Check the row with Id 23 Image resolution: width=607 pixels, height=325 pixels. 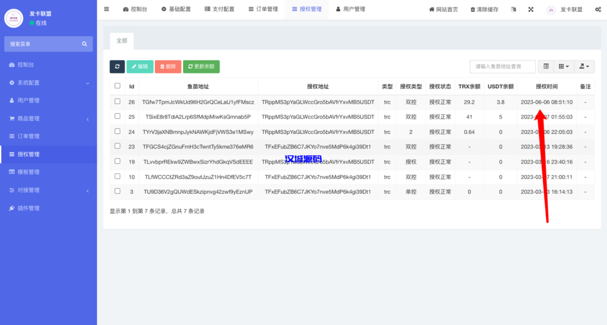(x=117, y=146)
